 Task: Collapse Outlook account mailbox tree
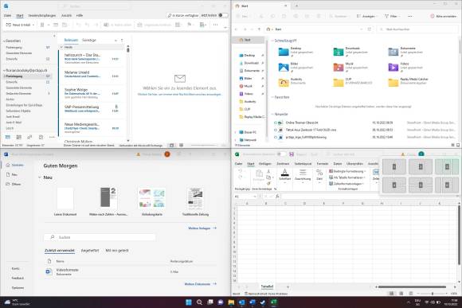click(x=4, y=70)
